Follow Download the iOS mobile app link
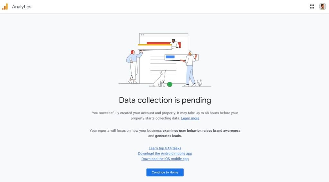The height and width of the screenshot is (182, 329). 165,159
